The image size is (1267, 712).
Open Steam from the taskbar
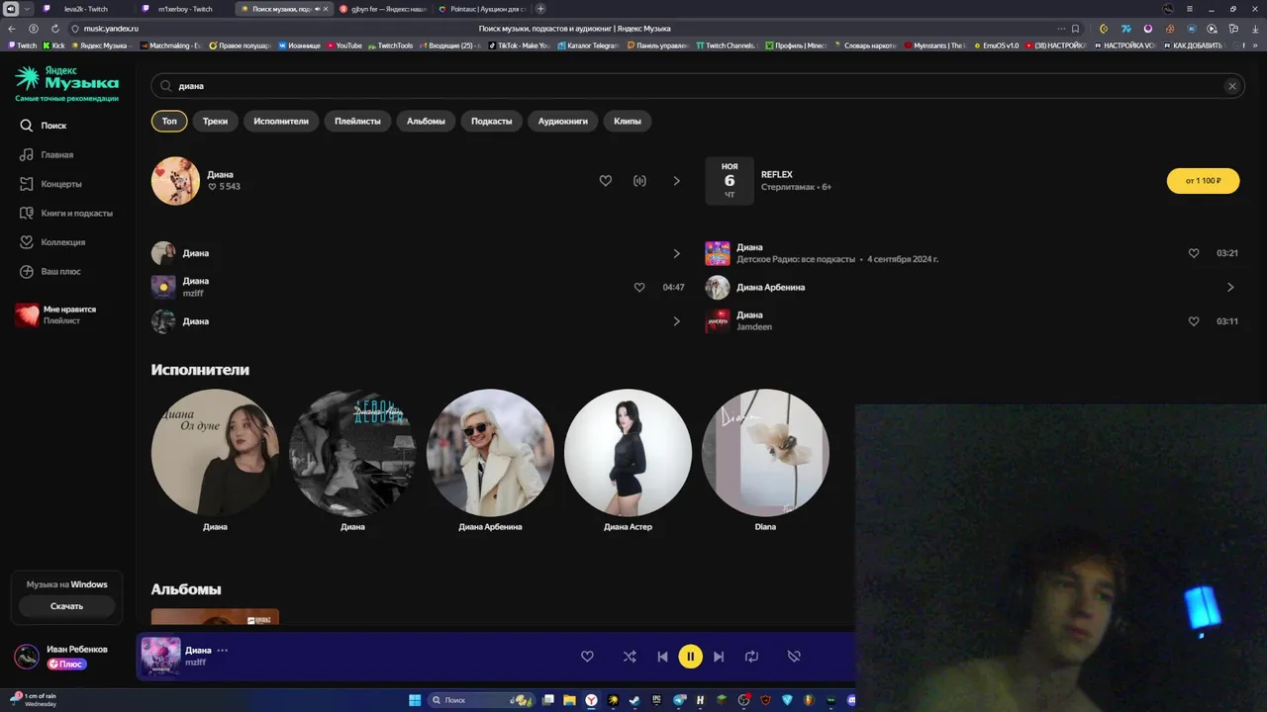pyautogui.click(x=635, y=700)
